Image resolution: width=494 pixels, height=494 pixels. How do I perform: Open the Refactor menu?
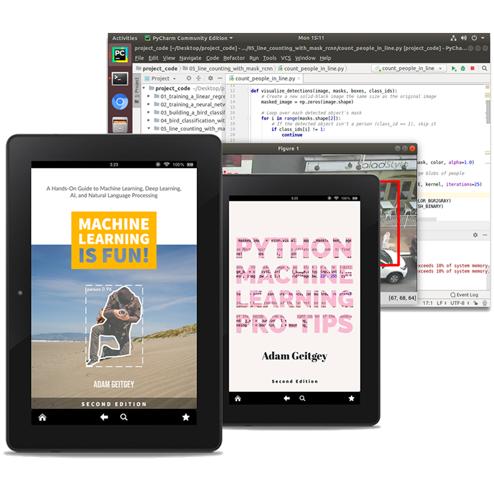pyautogui.click(x=234, y=58)
